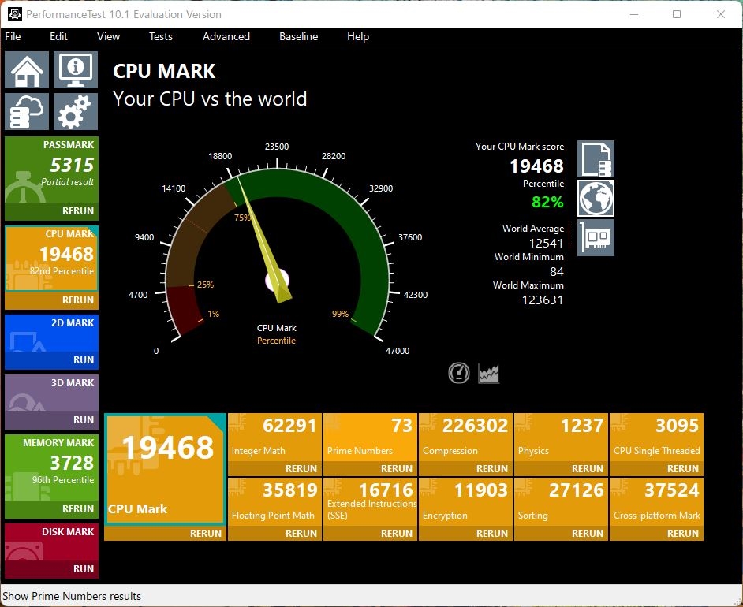The width and height of the screenshot is (743, 607).
Task: Show Encryption 11903 results
Action: pos(466,502)
